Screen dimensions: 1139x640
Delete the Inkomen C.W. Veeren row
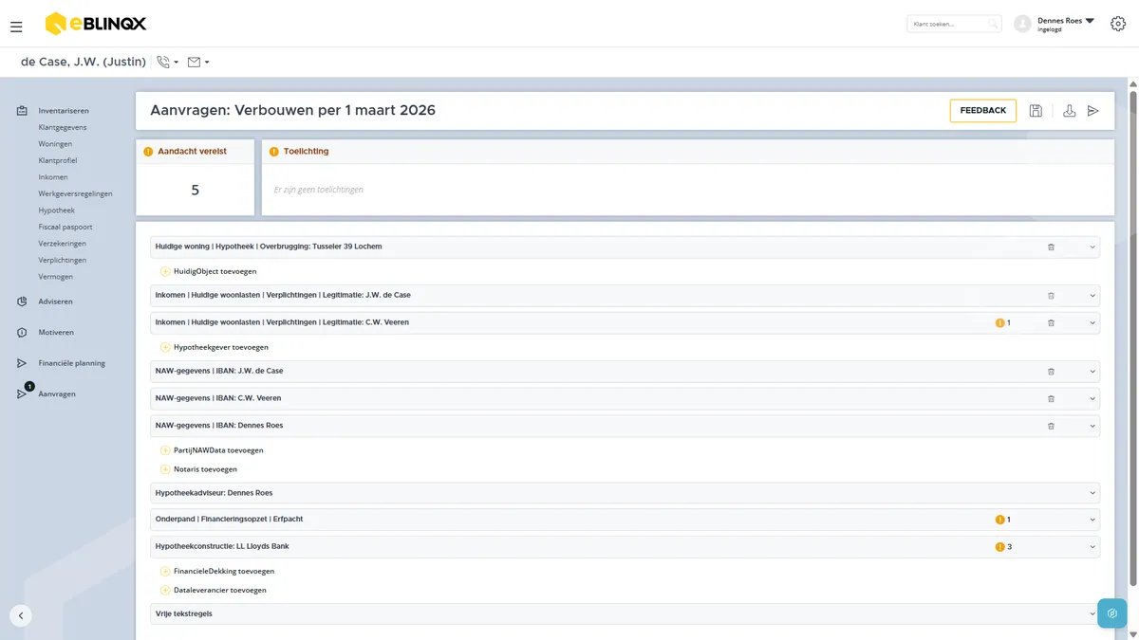pos(1051,322)
